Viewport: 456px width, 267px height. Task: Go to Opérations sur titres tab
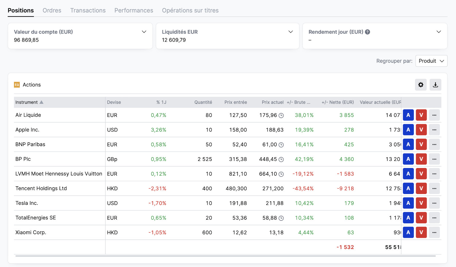coord(190,11)
